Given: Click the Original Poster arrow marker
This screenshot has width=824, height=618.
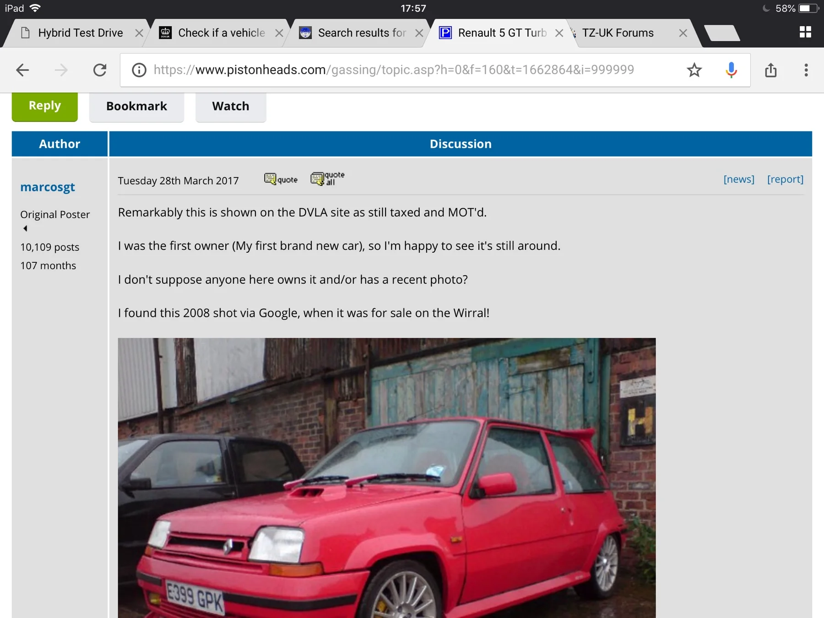Looking at the screenshot, I should pos(25,228).
